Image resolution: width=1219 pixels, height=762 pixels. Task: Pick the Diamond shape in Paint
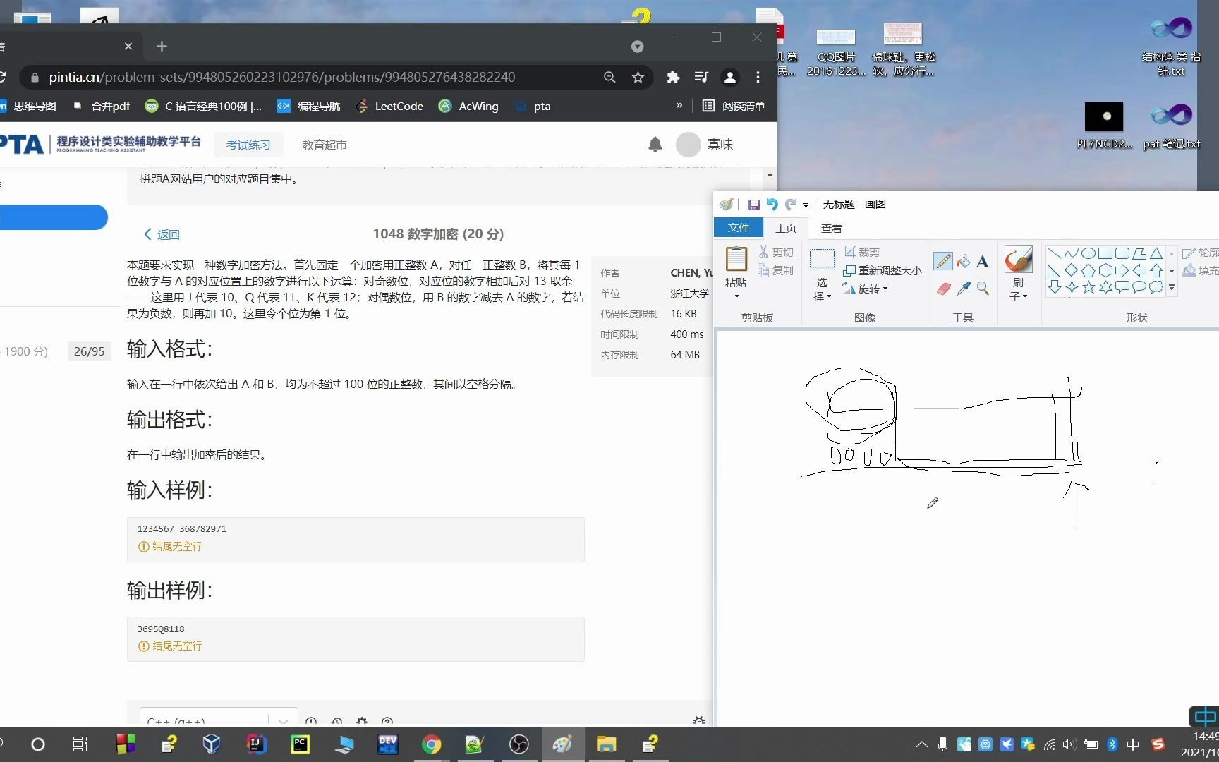(x=1072, y=270)
